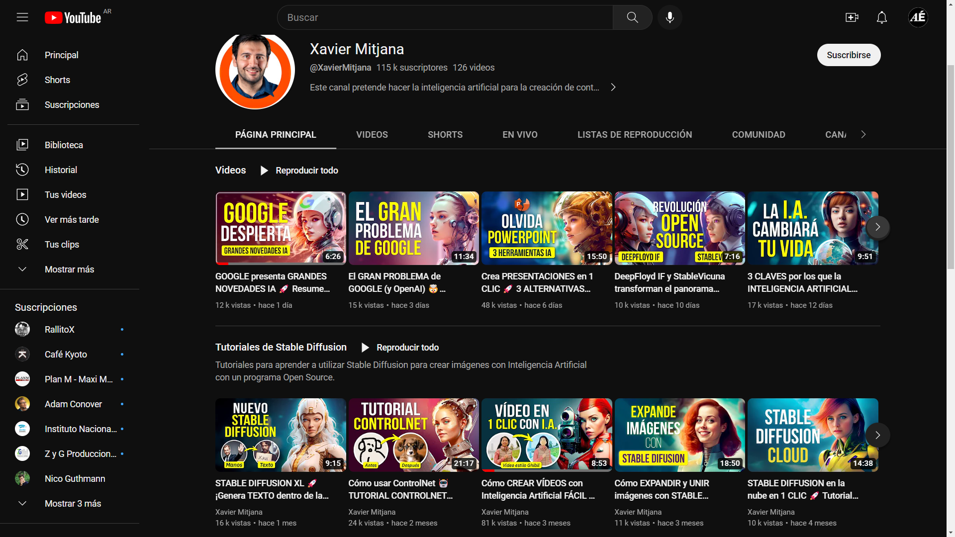Open Z y G Produccion... subscription

tap(70, 454)
